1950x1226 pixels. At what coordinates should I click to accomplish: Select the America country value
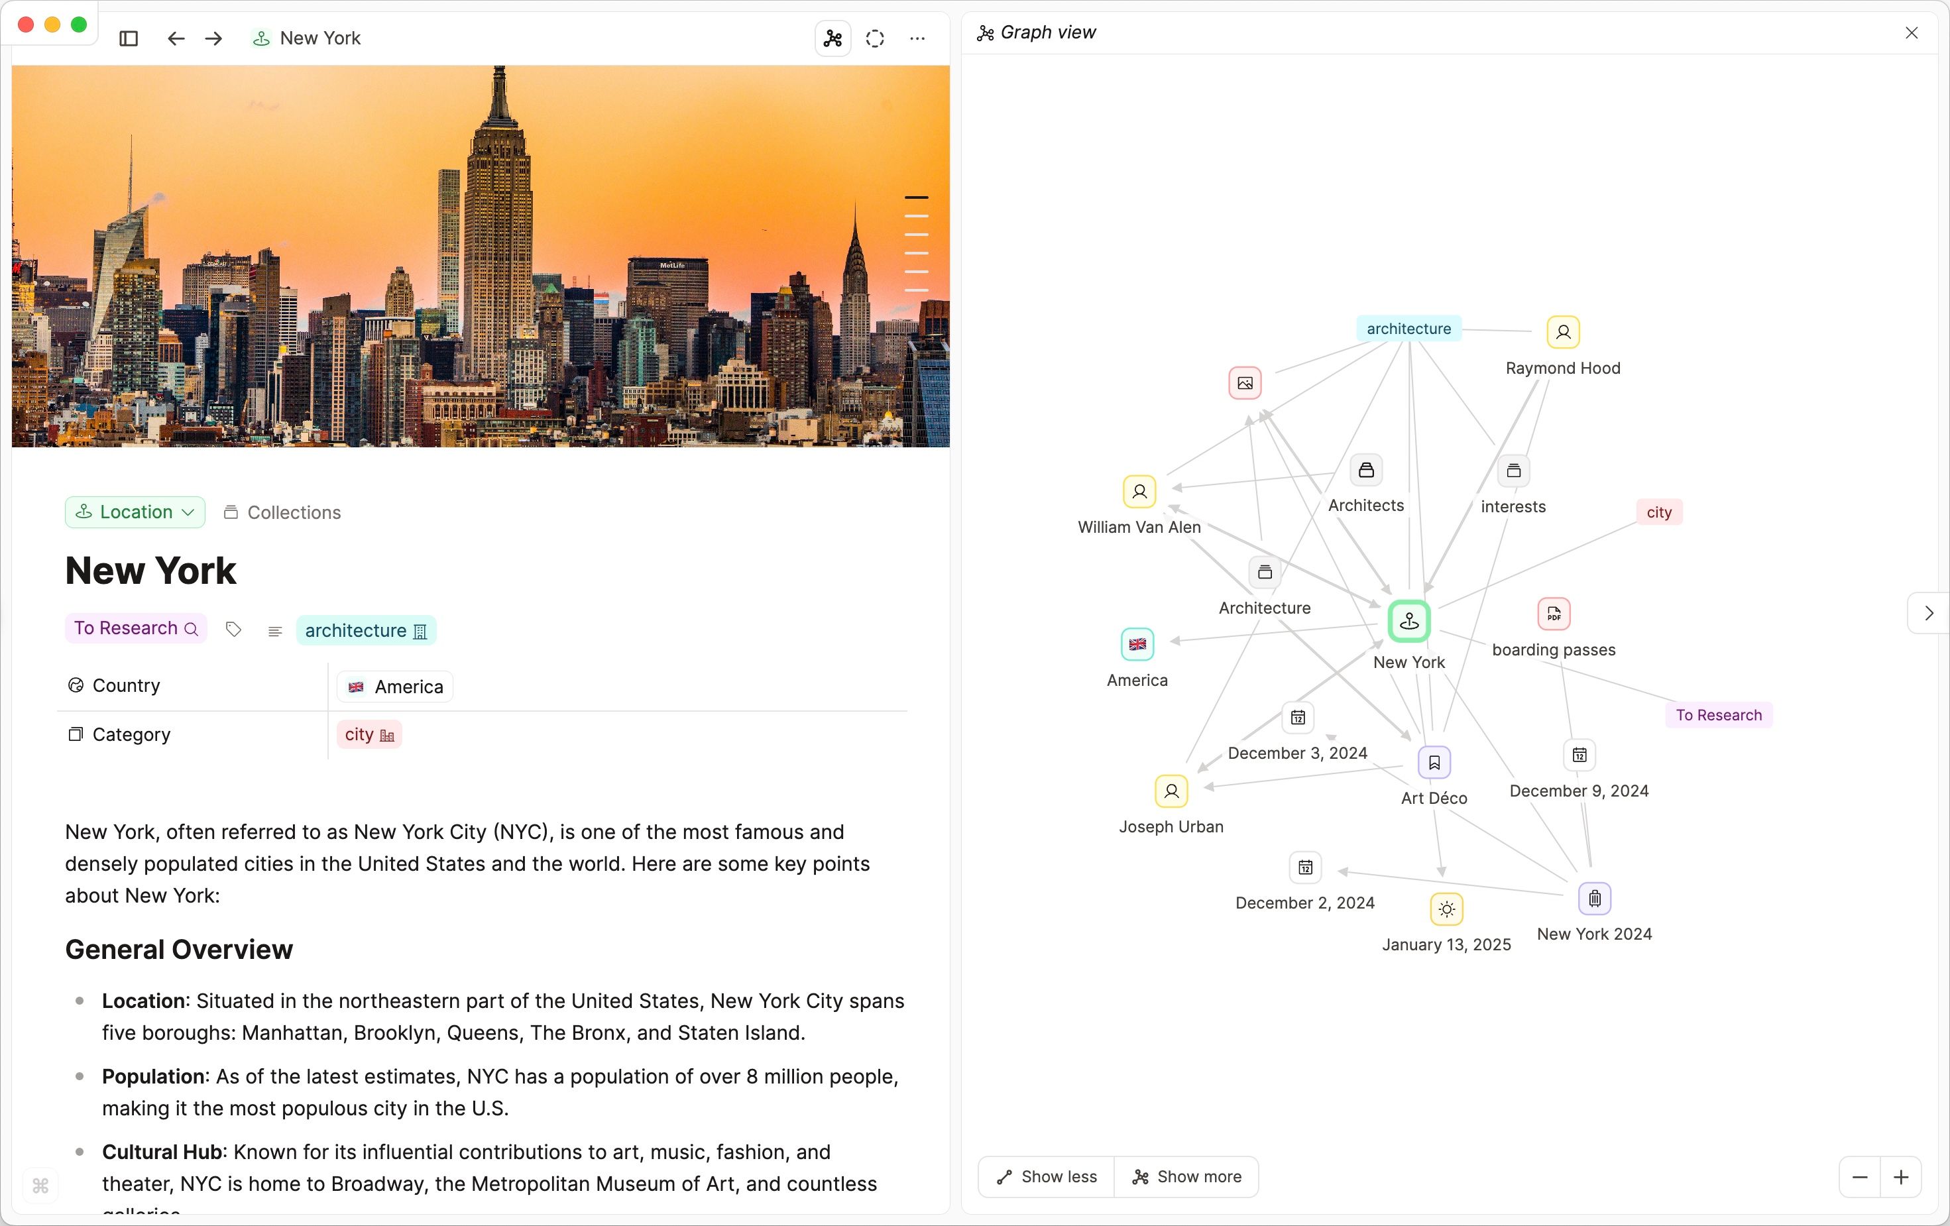click(x=394, y=686)
